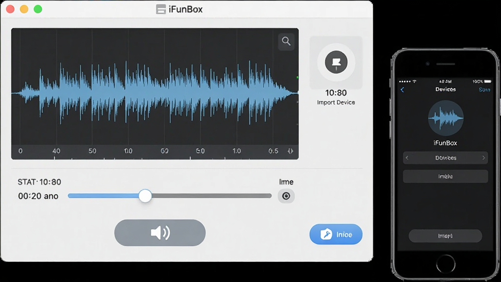Viewport: 501px width, 282px height.
Task: Click the 'iFunBox' name on the phone
Action: (445, 143)
